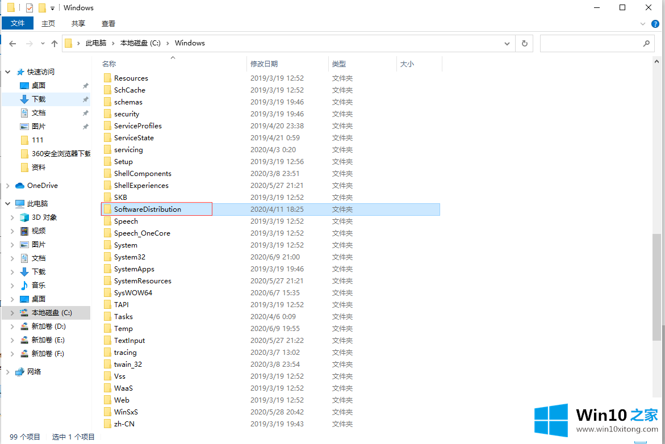This screenshot has width=665, height=444.
Task: Click the Forward navigation arrow
Action: coord(30,43)
